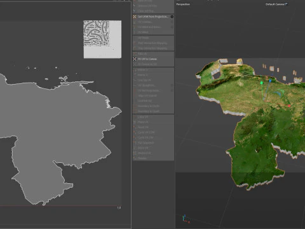Image resolution: width=305 pixels, height=229 pixels.
Task: Choose Flip Sequence menu entry
Action: (x=153, y=142)
